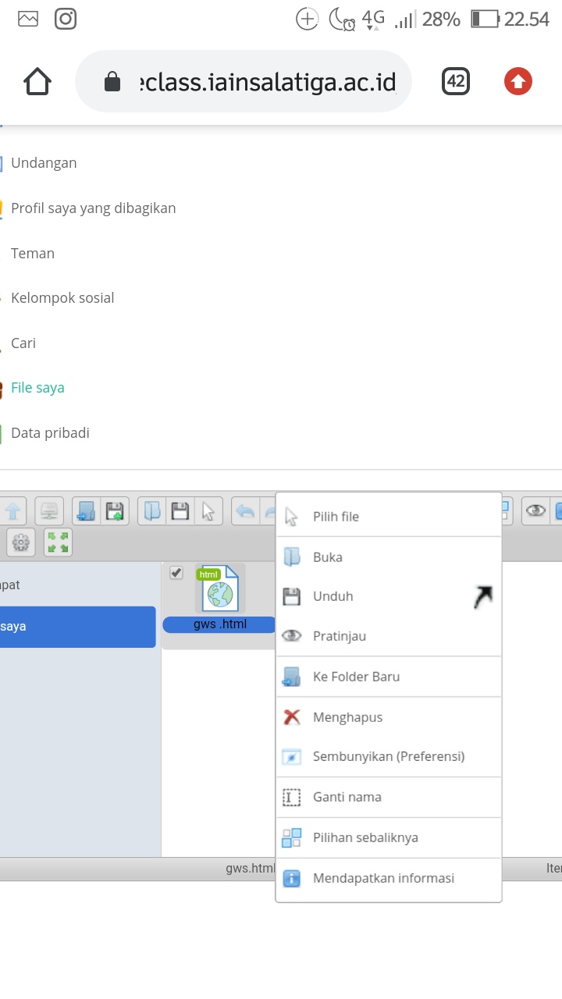Open the 'File saya' sidebar link

[37, 388]
